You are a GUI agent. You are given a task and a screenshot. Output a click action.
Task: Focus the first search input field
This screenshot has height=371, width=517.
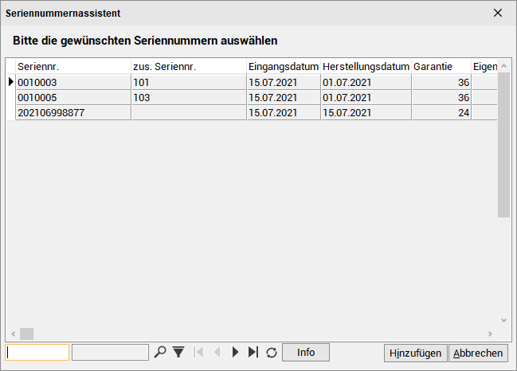[x=37, y=352]
